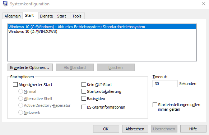Viewport: 209px width, 135px height.
Task: Toggle BS-Startinformationen checkbox
Action: [x=84, y=107]
